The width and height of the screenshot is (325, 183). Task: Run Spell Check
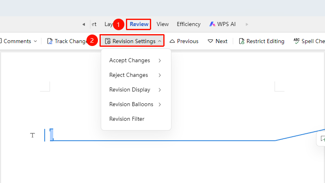[x=313, y=41]
